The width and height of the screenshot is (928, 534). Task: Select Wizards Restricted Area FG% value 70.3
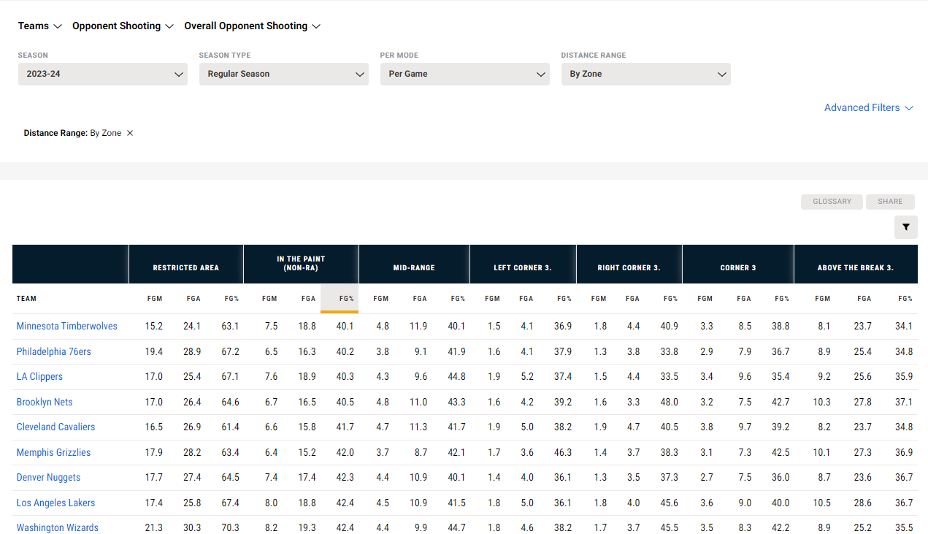[230, 528]
